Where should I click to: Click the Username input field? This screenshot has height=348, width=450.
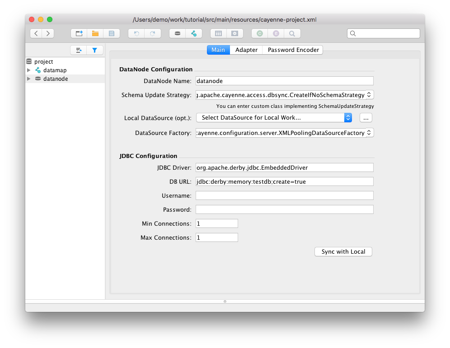point(284,195)
